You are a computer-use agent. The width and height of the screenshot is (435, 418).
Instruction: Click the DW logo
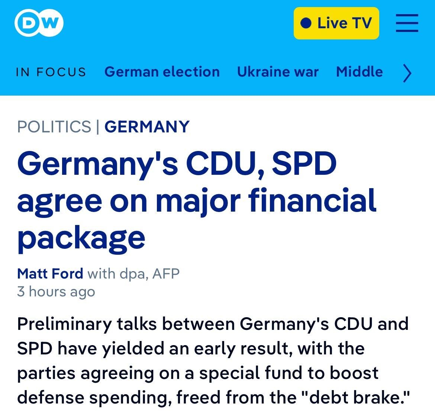[39, 23]
